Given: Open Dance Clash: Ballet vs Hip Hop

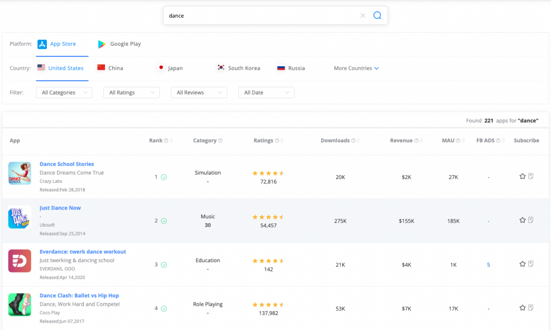Looking at the screenshot, I should [79, 296].
